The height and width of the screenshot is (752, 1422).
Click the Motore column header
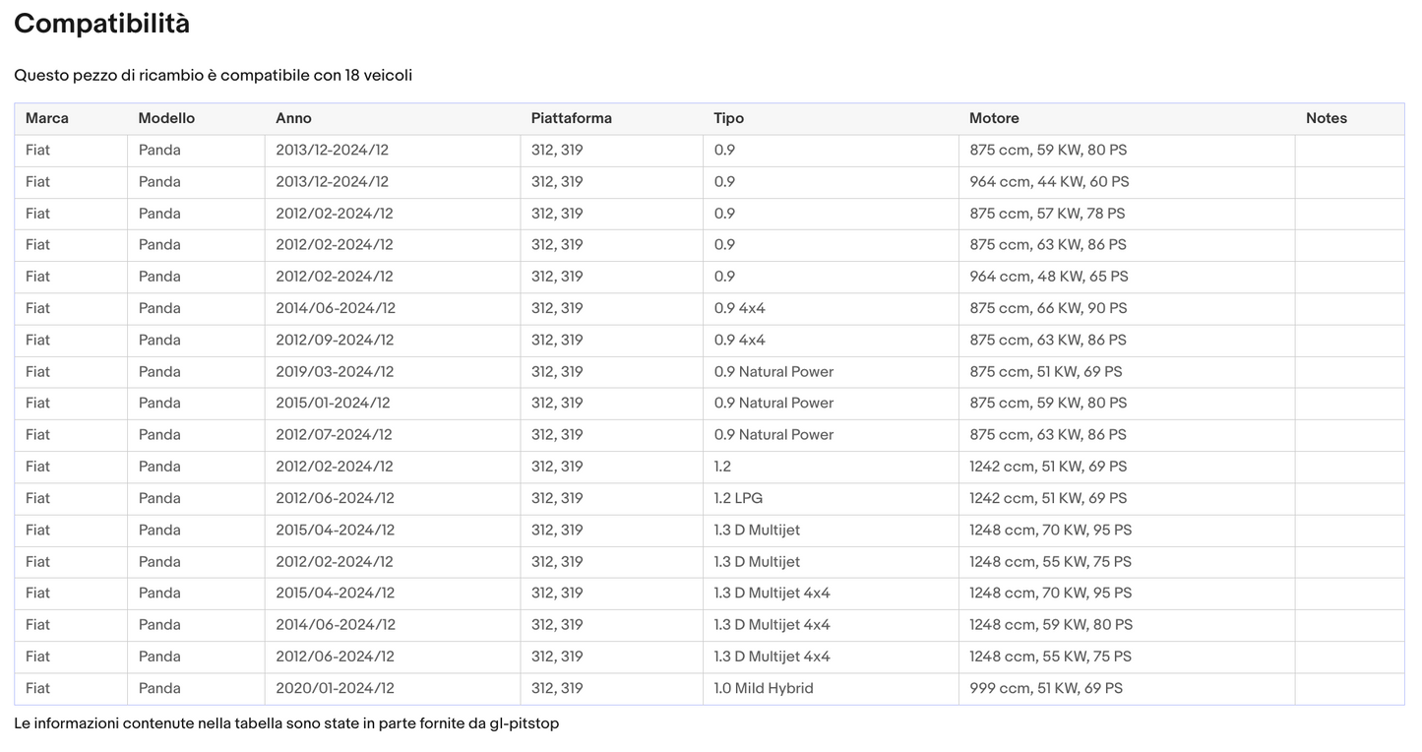coord(994,118)
